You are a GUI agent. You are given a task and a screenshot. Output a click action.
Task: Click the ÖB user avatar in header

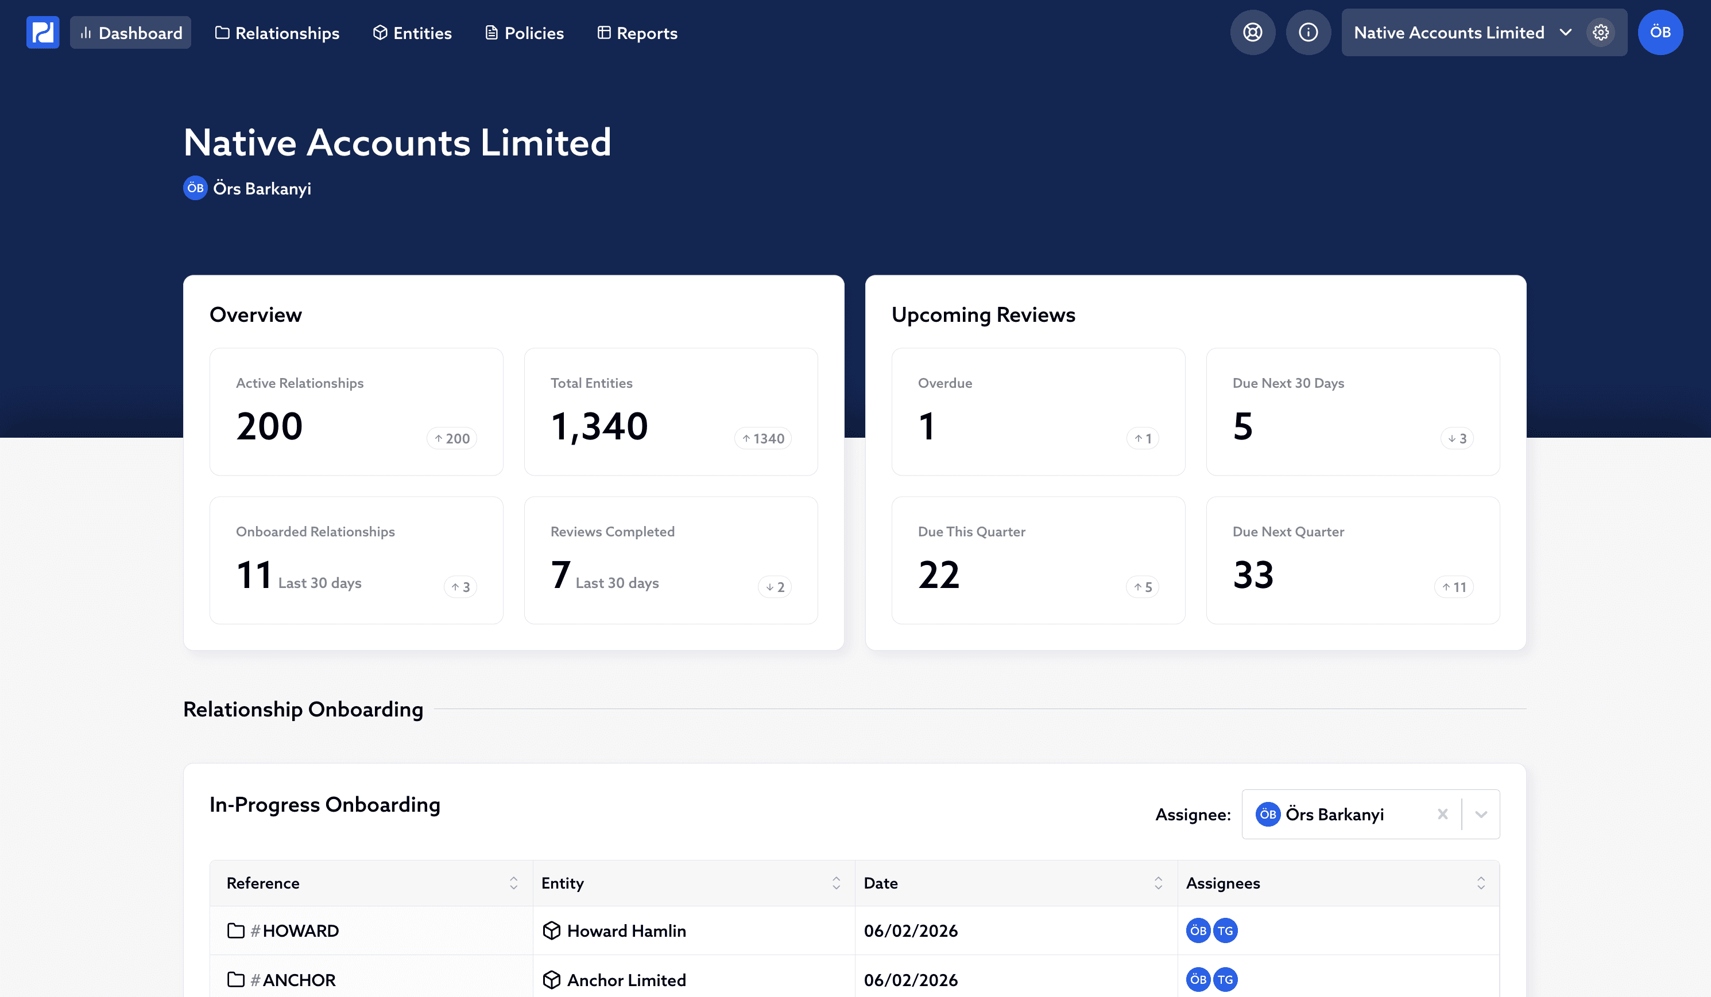[x=1659, y=33]
